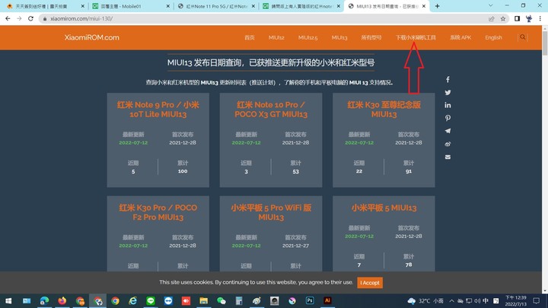Open 红米 Note 9 Pro / 小米 10T Lite MIUI13
Screen dimensions: 548x308
(x=158, y=110)
